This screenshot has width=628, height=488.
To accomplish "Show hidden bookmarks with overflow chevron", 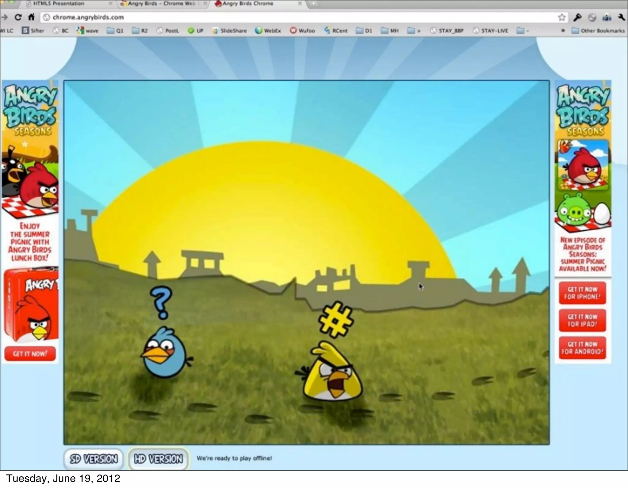I will coord(563,31).
